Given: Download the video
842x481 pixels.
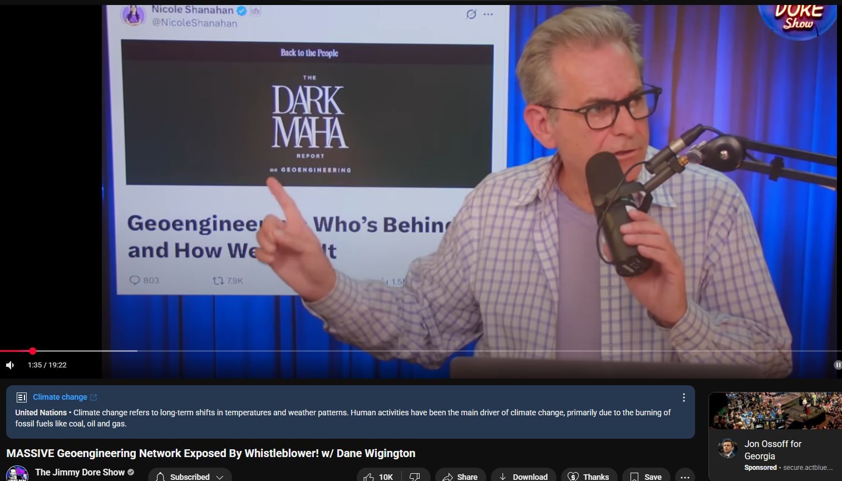Looking at the screenshot, I should pyautogui.click(x=523, y=477).
